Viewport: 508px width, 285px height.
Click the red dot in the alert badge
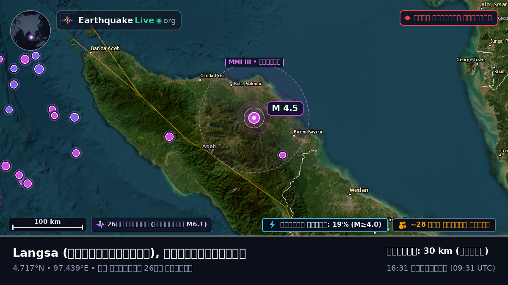[x=407, y=18]
